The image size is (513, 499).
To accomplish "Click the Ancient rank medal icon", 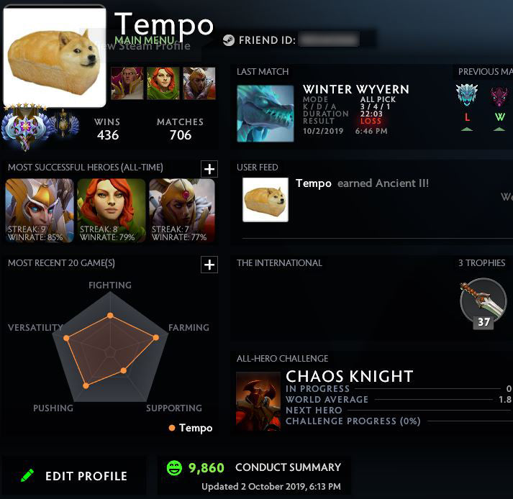I will tap(25, 127).
